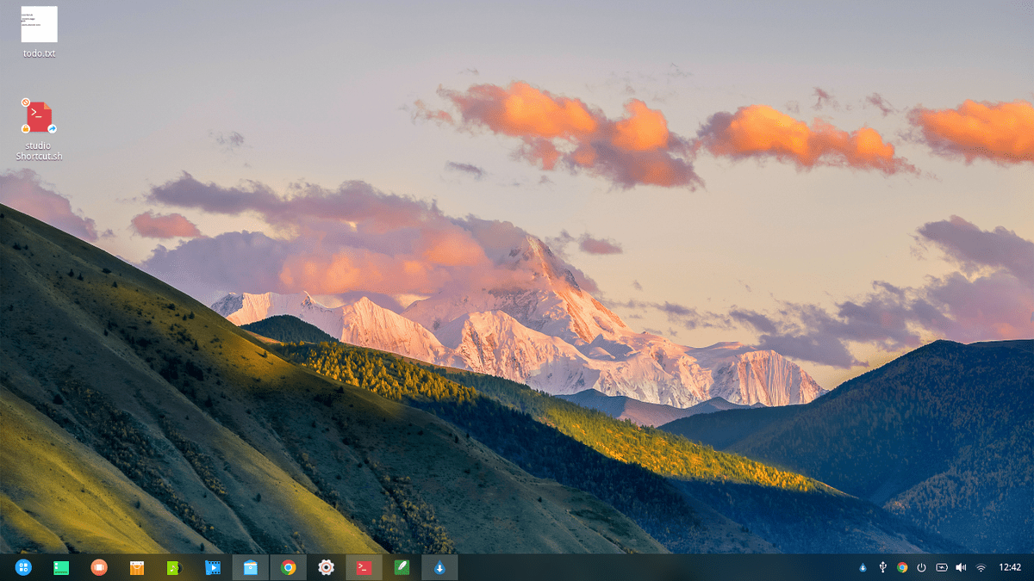The image size is (1034, 581).
Task: Open the launcher from the dock
Action: coord(23,567)
